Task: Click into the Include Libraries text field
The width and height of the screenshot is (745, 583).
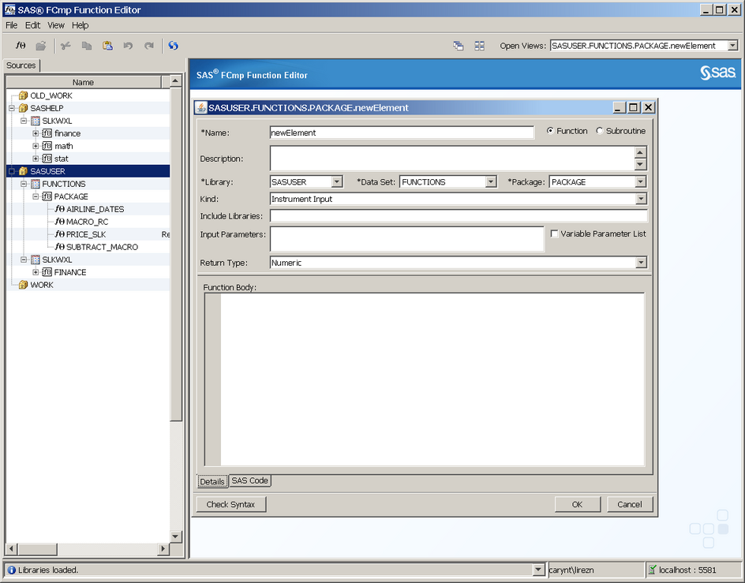Action: (458, 216)
